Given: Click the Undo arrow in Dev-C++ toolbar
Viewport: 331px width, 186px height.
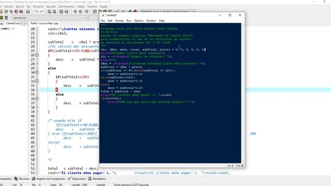Looking at the screenshot, I should 37,11.
